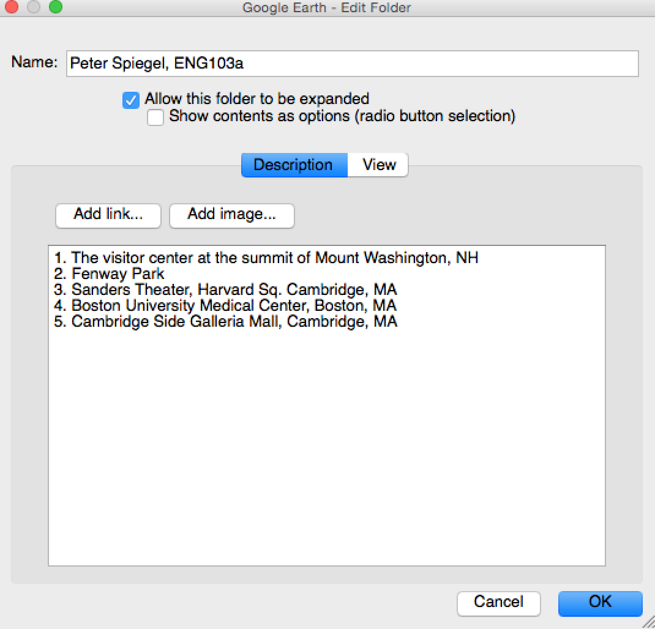
Task: Click the Name text field
Action: pos(352,63)
